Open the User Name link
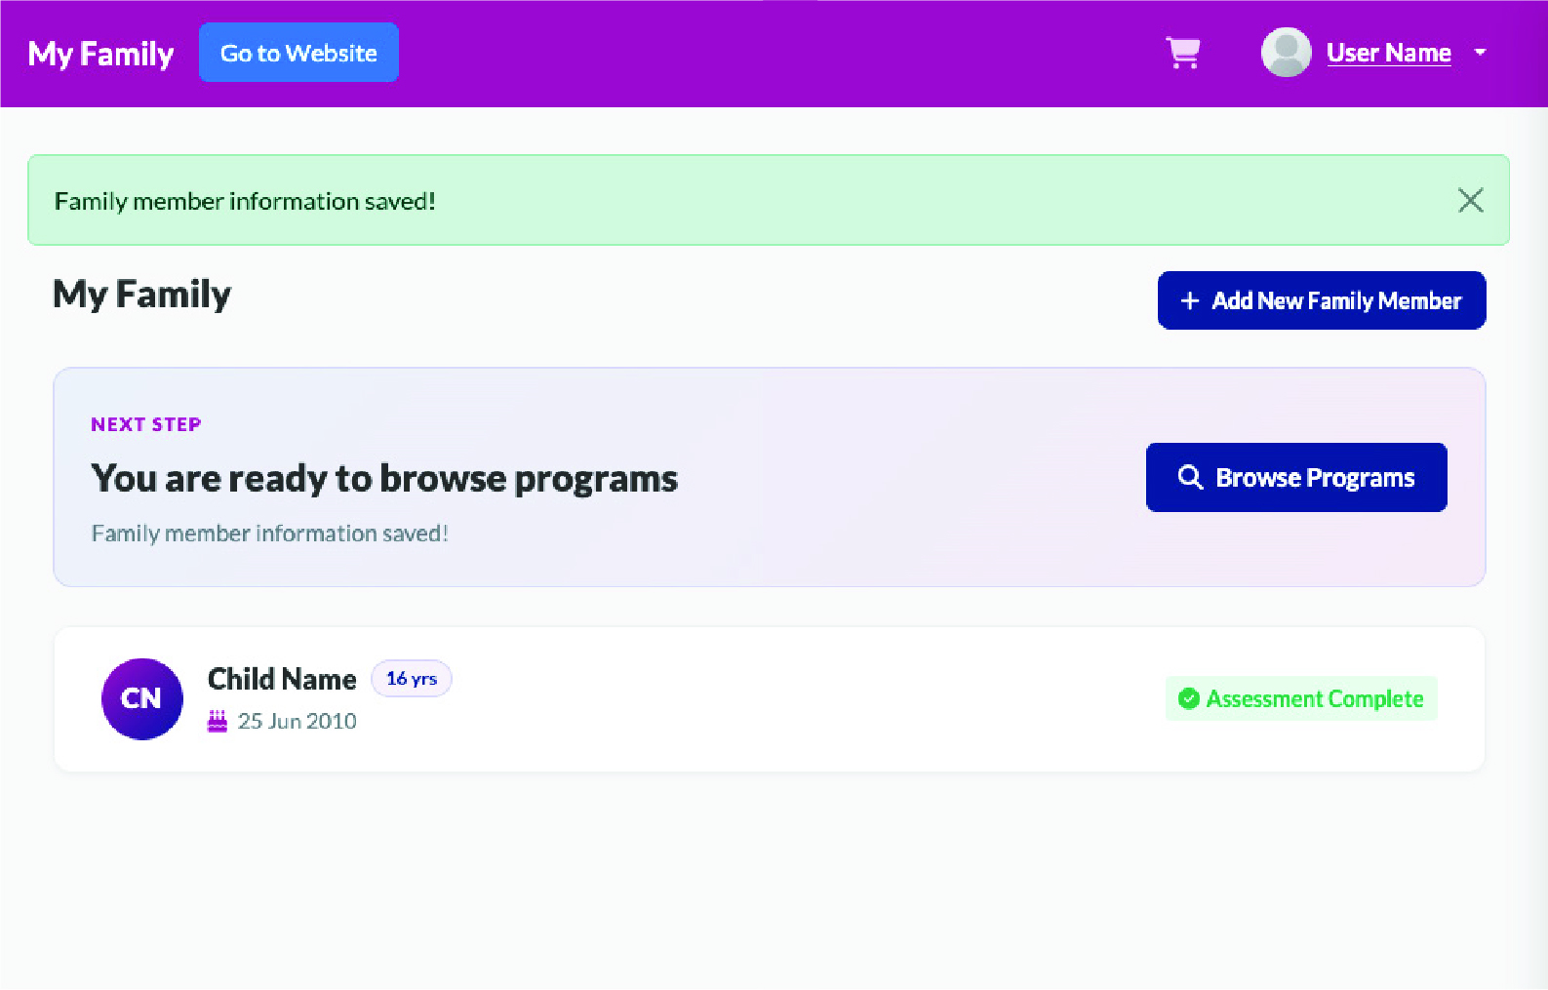1548x990 pixels. 1388,53
